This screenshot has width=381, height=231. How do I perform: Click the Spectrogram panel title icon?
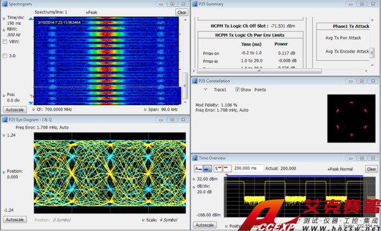tap(4, 4)
